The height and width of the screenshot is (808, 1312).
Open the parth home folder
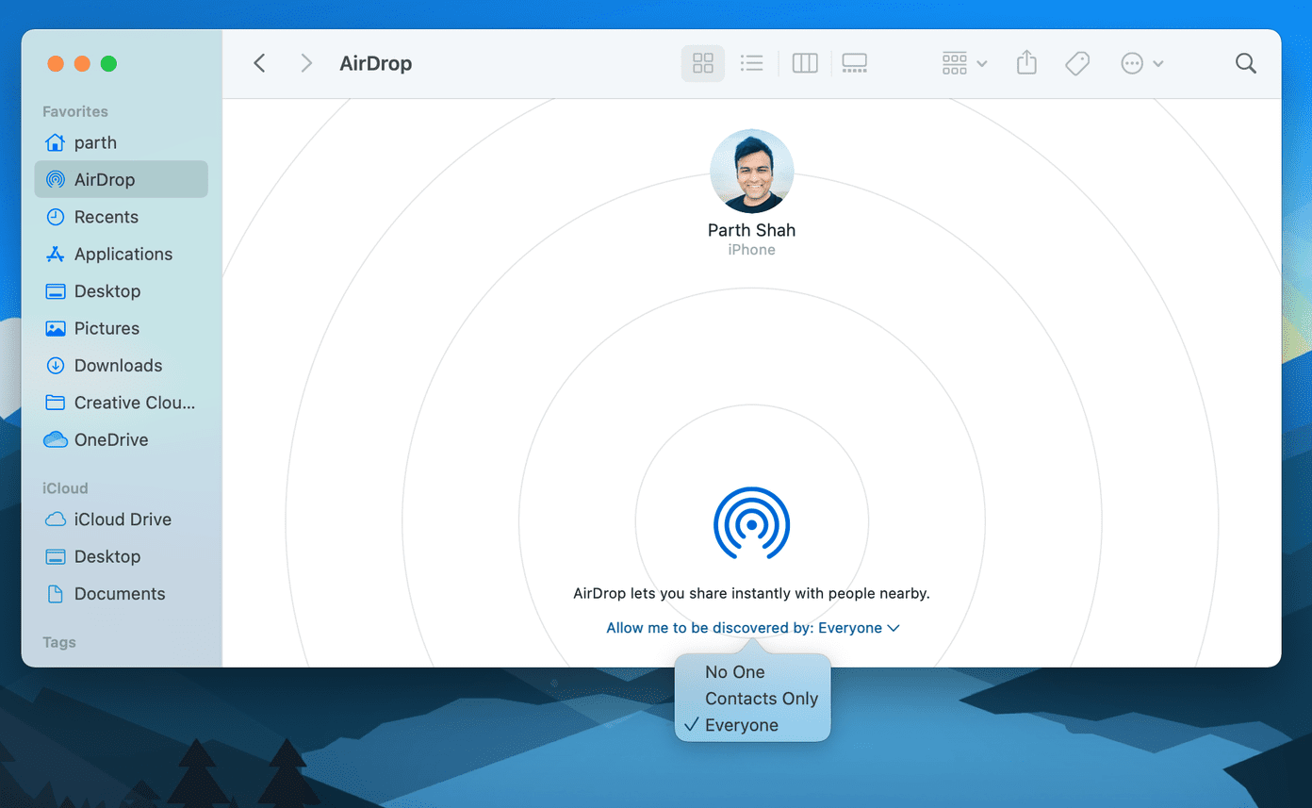pos(122,142)
